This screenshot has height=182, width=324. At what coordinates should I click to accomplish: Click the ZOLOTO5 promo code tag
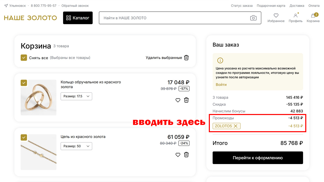227,126
